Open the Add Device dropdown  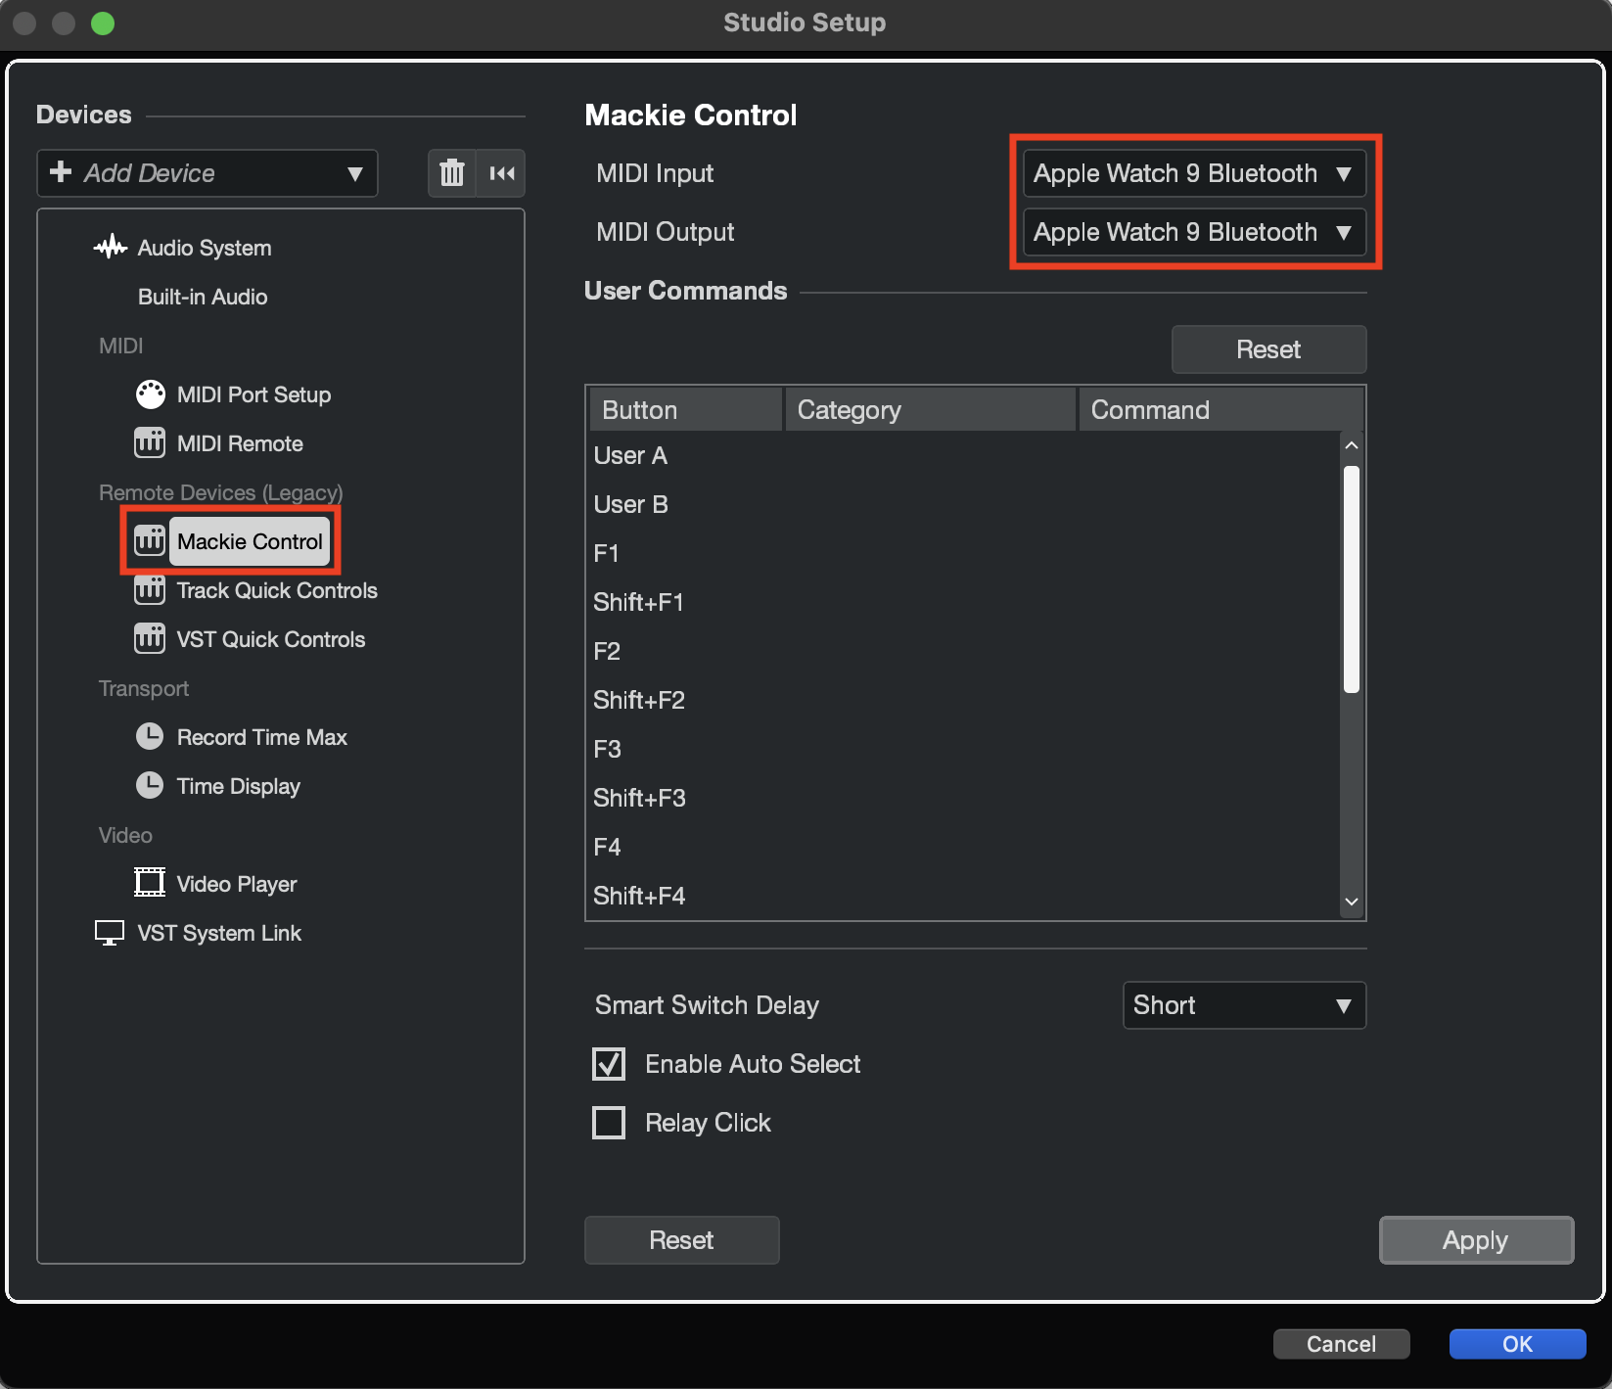tap(207, 173)
